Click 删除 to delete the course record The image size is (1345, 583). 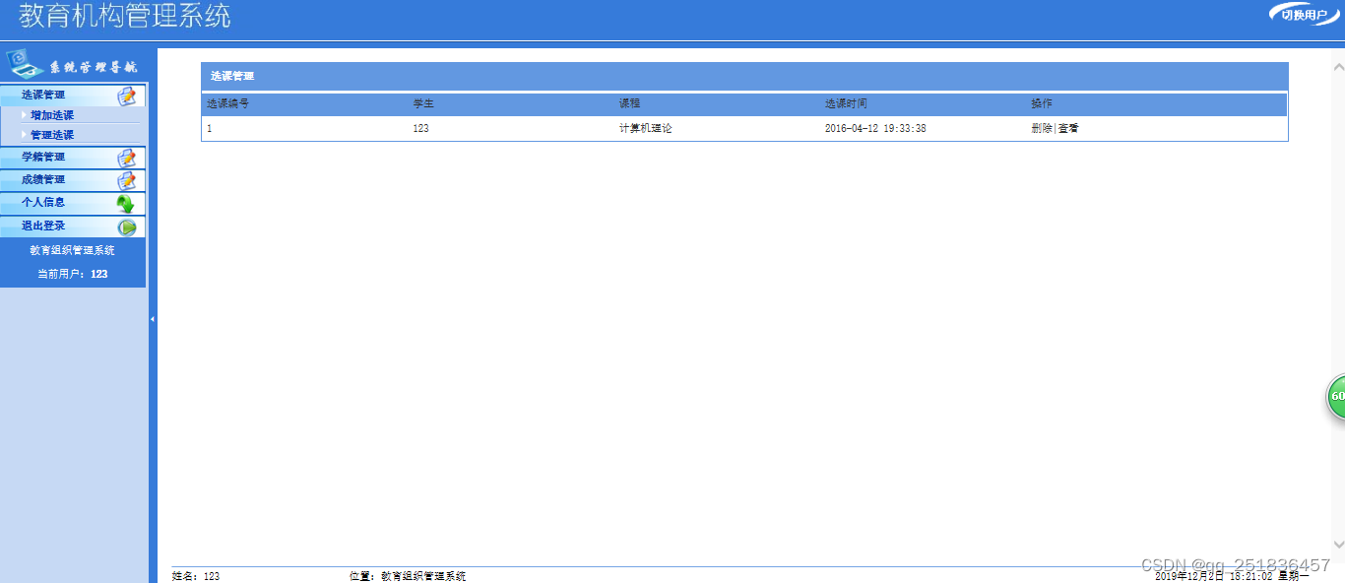(1041, 128)
